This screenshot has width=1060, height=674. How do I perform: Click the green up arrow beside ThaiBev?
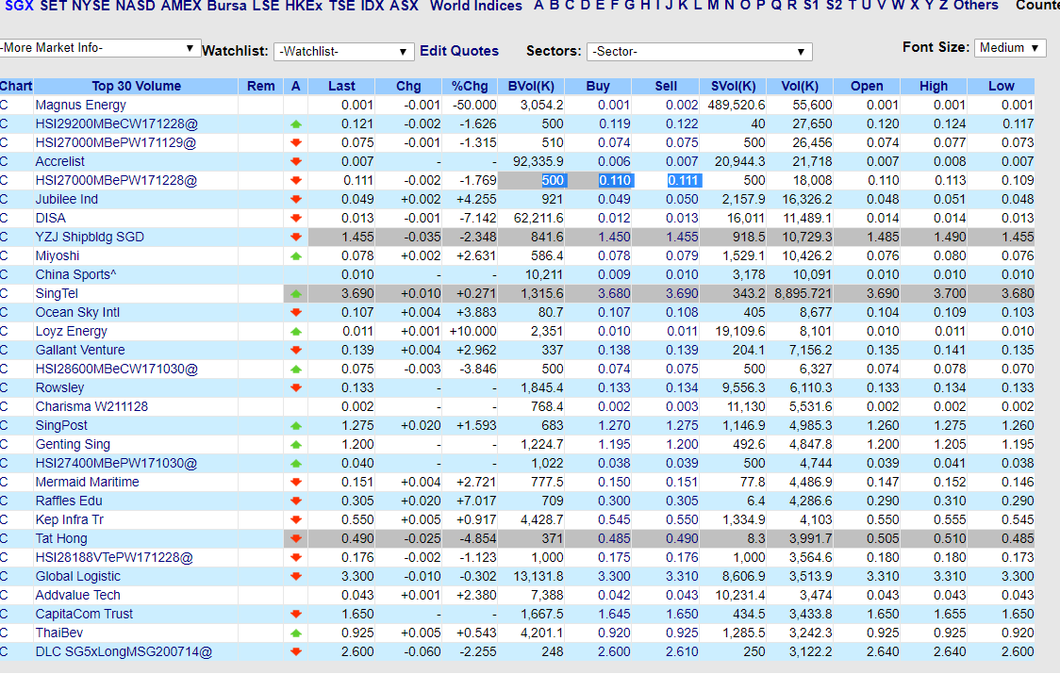point(295,633)
